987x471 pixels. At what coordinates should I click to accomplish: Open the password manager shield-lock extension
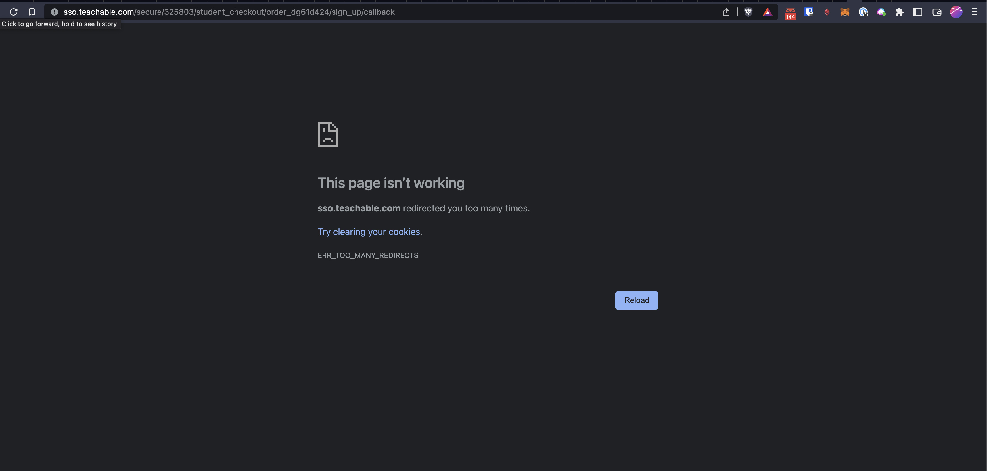[x=809, y=12]
